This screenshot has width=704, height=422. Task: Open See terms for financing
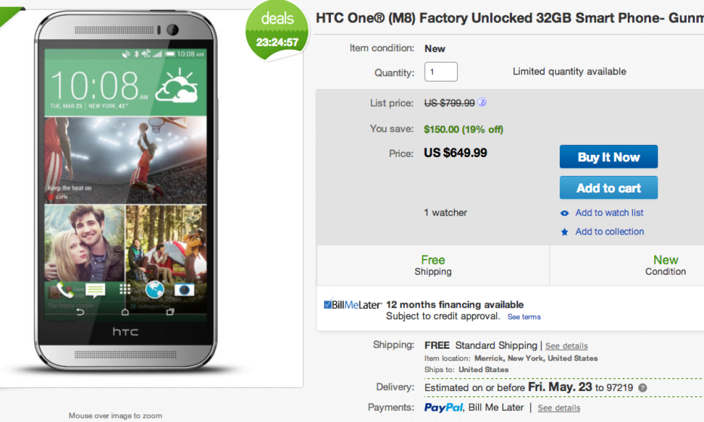[524, 317]
